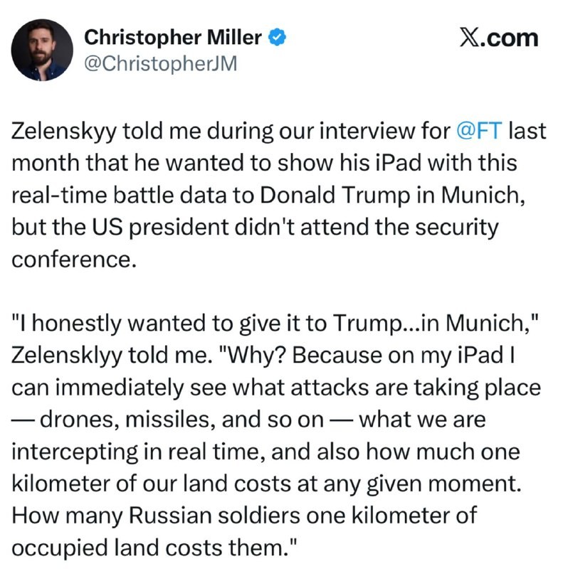This screenshot has width=563, height=569.
Task: Click the word "Zelenskyy" starting the tweet
Action: pos(68,132)
